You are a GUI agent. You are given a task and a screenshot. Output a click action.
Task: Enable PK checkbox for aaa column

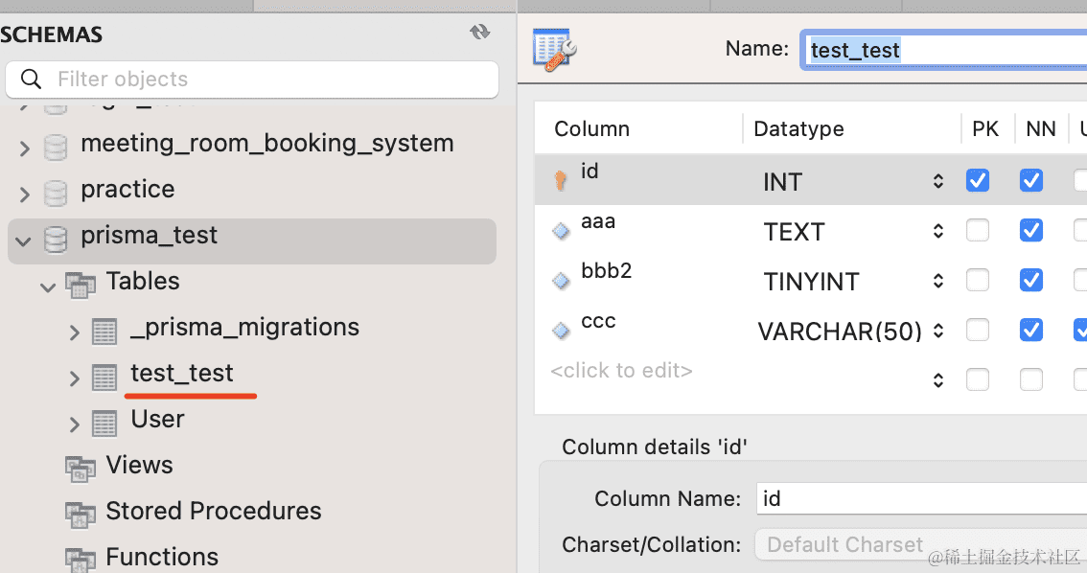pyautogui.click(x=978, y=230)
